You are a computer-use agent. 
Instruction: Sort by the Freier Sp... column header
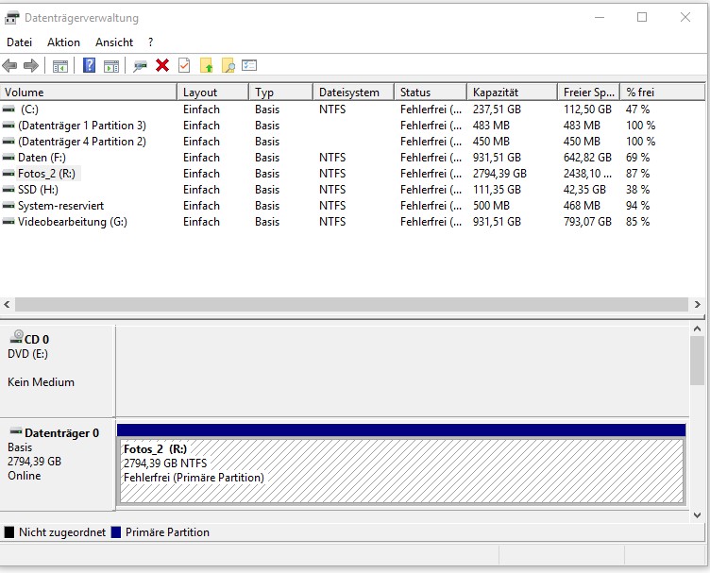pyautogui.click(x=588, y=93)
